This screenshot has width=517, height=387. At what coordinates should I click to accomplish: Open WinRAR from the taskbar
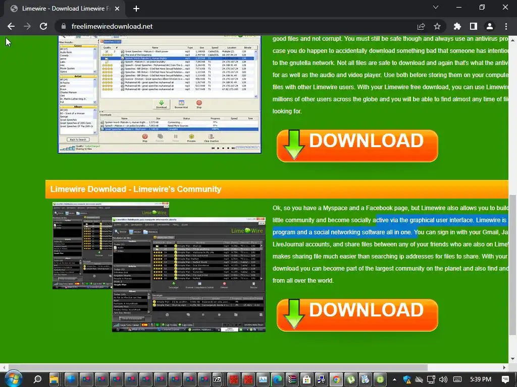(x=292, y=379)
